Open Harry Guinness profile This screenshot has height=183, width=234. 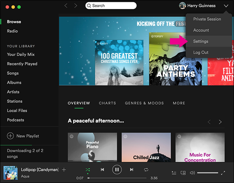[x=201, y=6]
